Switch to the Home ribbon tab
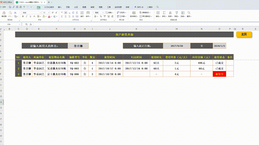This screenshot has height=145, width=259. click(38, 7)
